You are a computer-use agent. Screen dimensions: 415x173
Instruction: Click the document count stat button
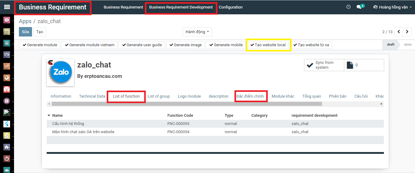coord(364,65)
